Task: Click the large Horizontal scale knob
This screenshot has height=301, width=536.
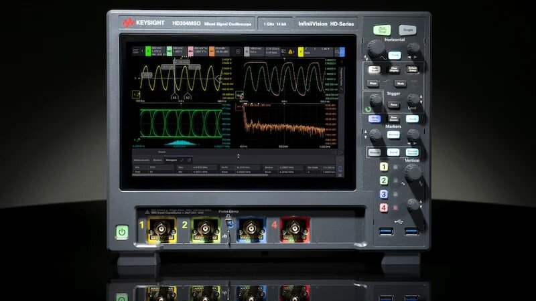Action: pos(376,47)
